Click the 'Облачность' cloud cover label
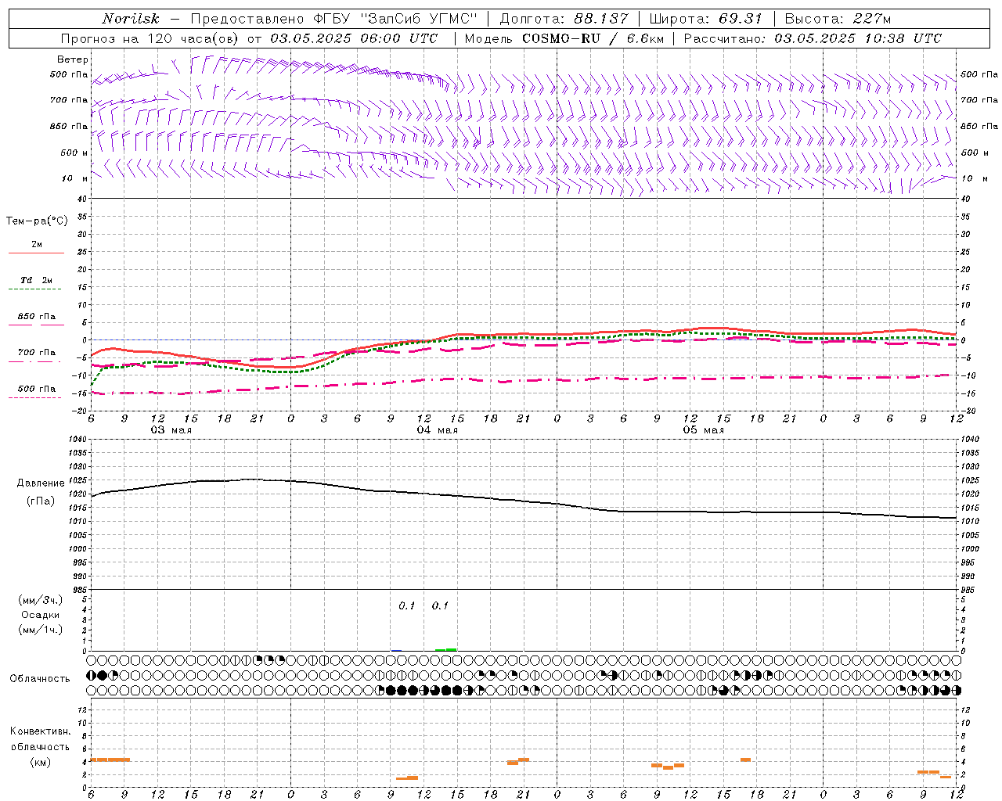Viewport: 1002px width, 801px height. [40, 679]
